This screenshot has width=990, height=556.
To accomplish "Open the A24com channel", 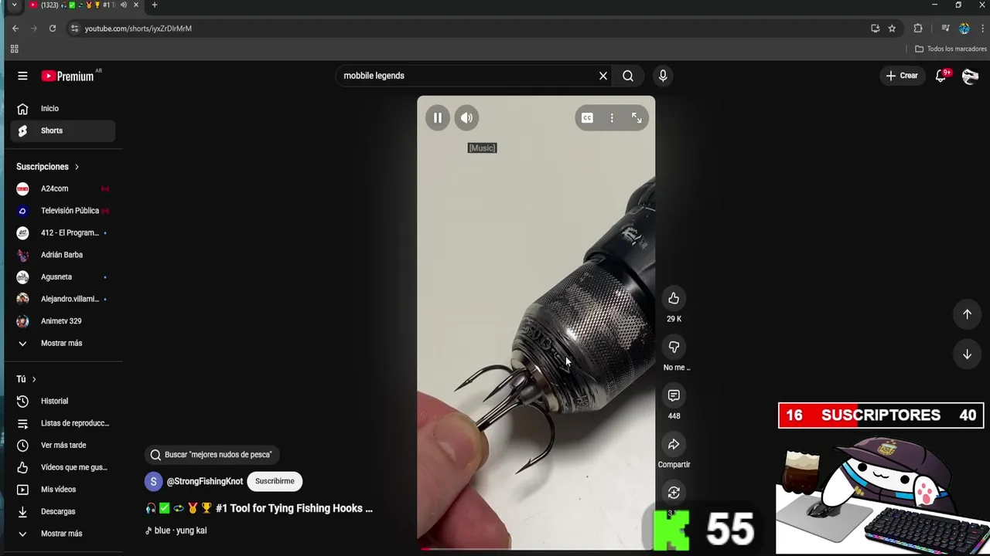I will [x=63, y=188].
